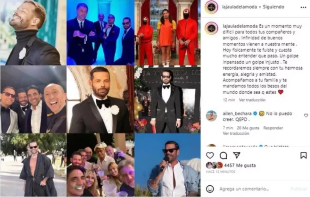Click the liker avatars beside like count
The width and height of the screenshot is (310, 197).
pyautogui.click(x=214, y=166)
